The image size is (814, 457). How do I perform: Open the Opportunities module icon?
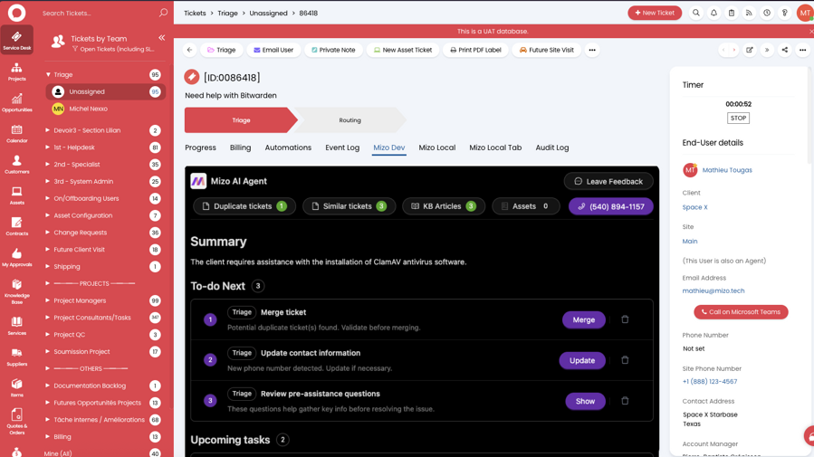[x=16, y=102]
